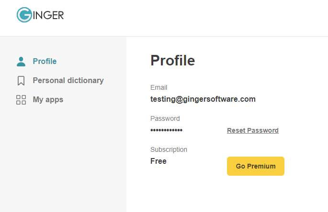The image size is (328, 212).
Task: Click the masked password dots
Action: pos(166,130)
